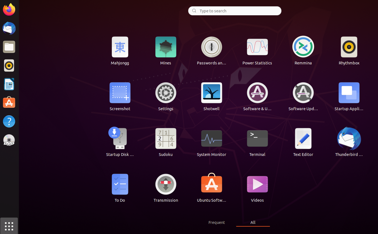Launch Ubuntu Software from the app grid
378x234 pixels.
pyautogui.click(x=211, y=183)
